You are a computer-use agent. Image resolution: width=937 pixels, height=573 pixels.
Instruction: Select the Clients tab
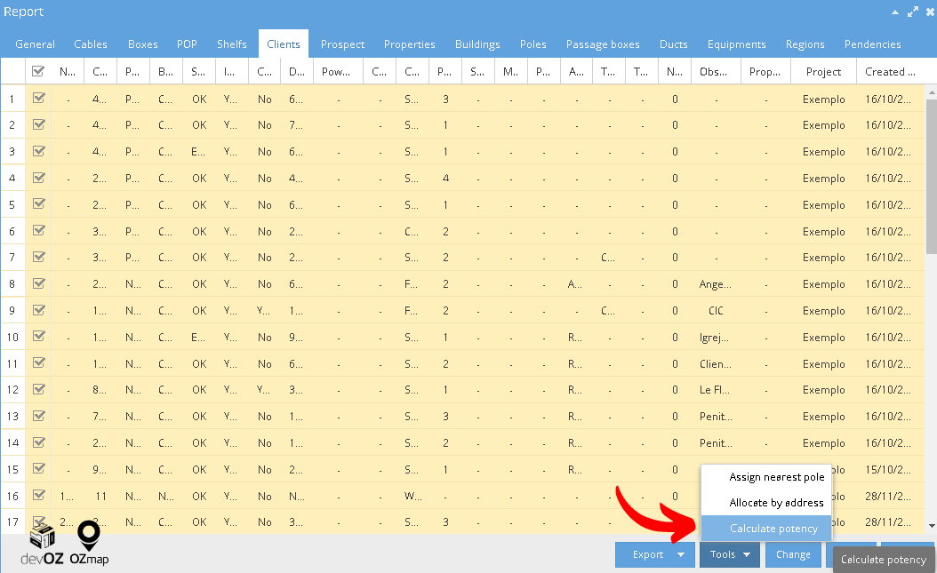coord(284,44)
